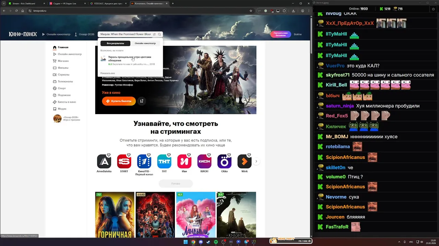Image resolution: width=439 pixels, height=246 pixels.
Task: Click the greyed Готово button
Action: pyautogui.click(x=176, y=183)
